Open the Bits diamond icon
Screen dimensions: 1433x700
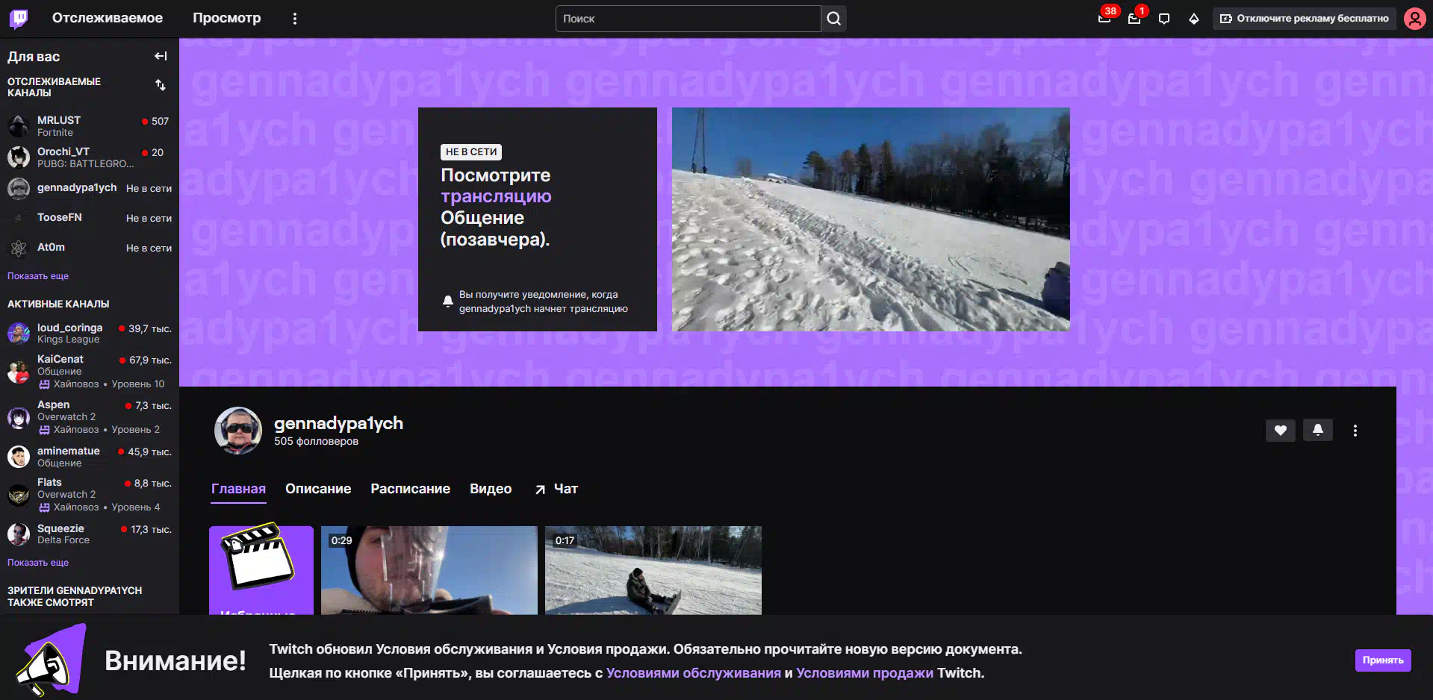click(1194, 19)
